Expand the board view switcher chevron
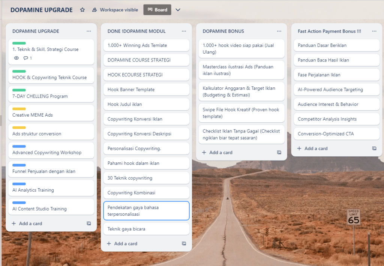Image resolution: width=384 pixels, height=266 pixels. (x=178, y=10)
